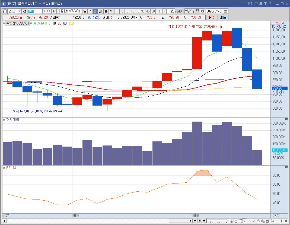Click the 2026/07/01 date field

coord(215,11)
